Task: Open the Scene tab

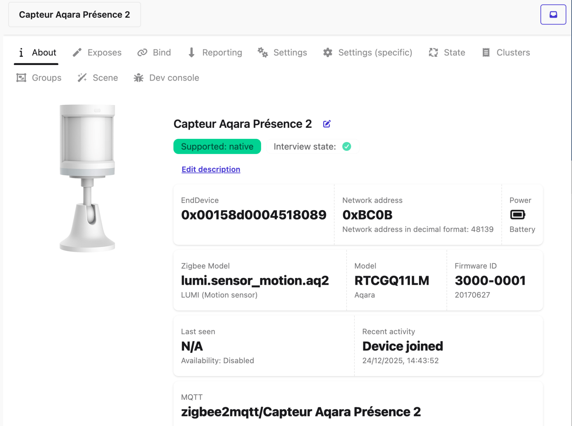Action: pyautogui.click(x=98, y=78)
